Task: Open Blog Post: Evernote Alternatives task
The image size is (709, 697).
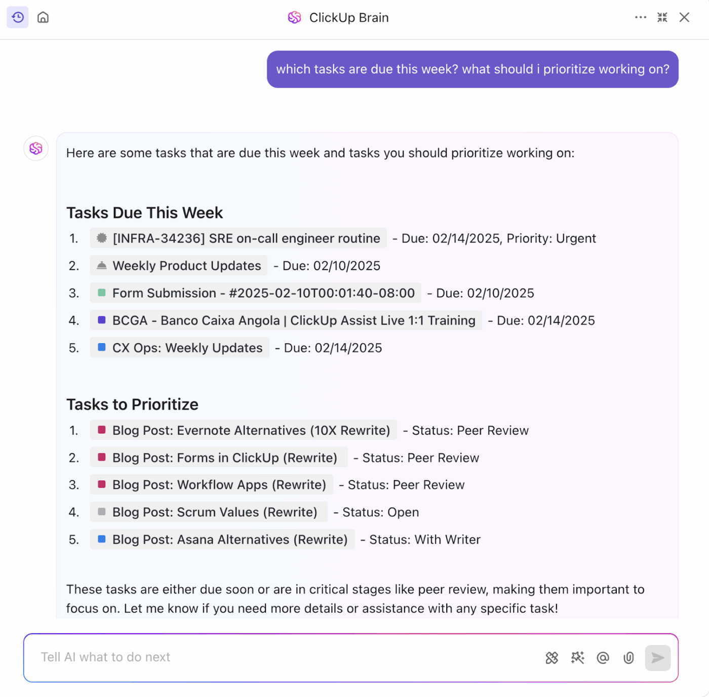Action: coord(242,430)
